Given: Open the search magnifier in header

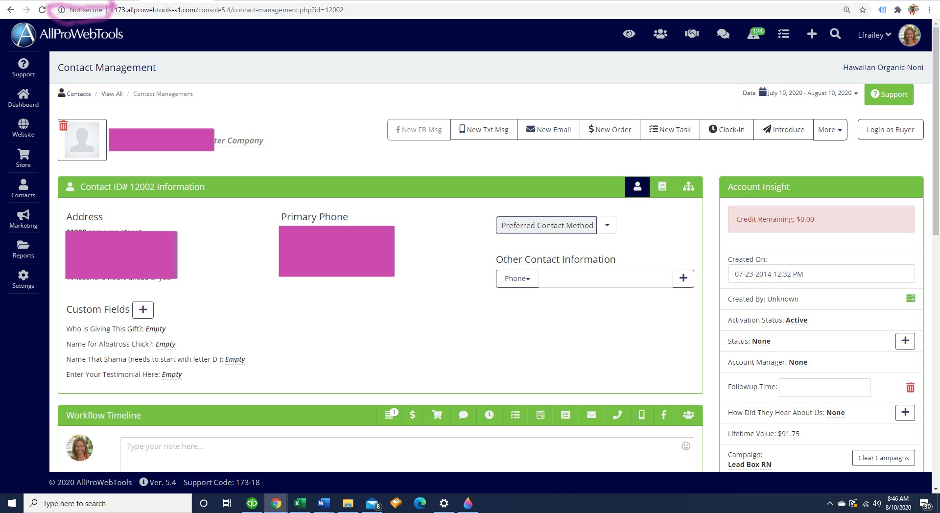Looking at the screenshot, I should tap(835, 34).
